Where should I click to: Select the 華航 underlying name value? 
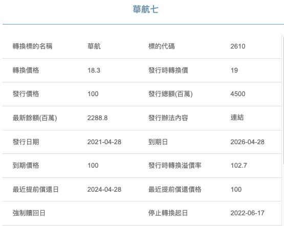coord(94,47)
